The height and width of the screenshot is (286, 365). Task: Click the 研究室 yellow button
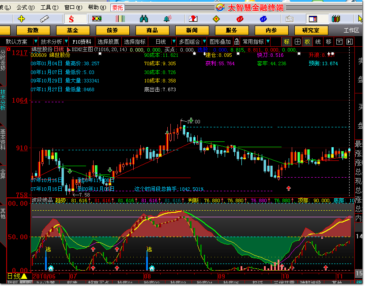(311, 30)
